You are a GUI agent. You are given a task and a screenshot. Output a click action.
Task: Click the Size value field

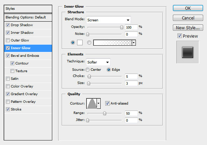point(131,83)
